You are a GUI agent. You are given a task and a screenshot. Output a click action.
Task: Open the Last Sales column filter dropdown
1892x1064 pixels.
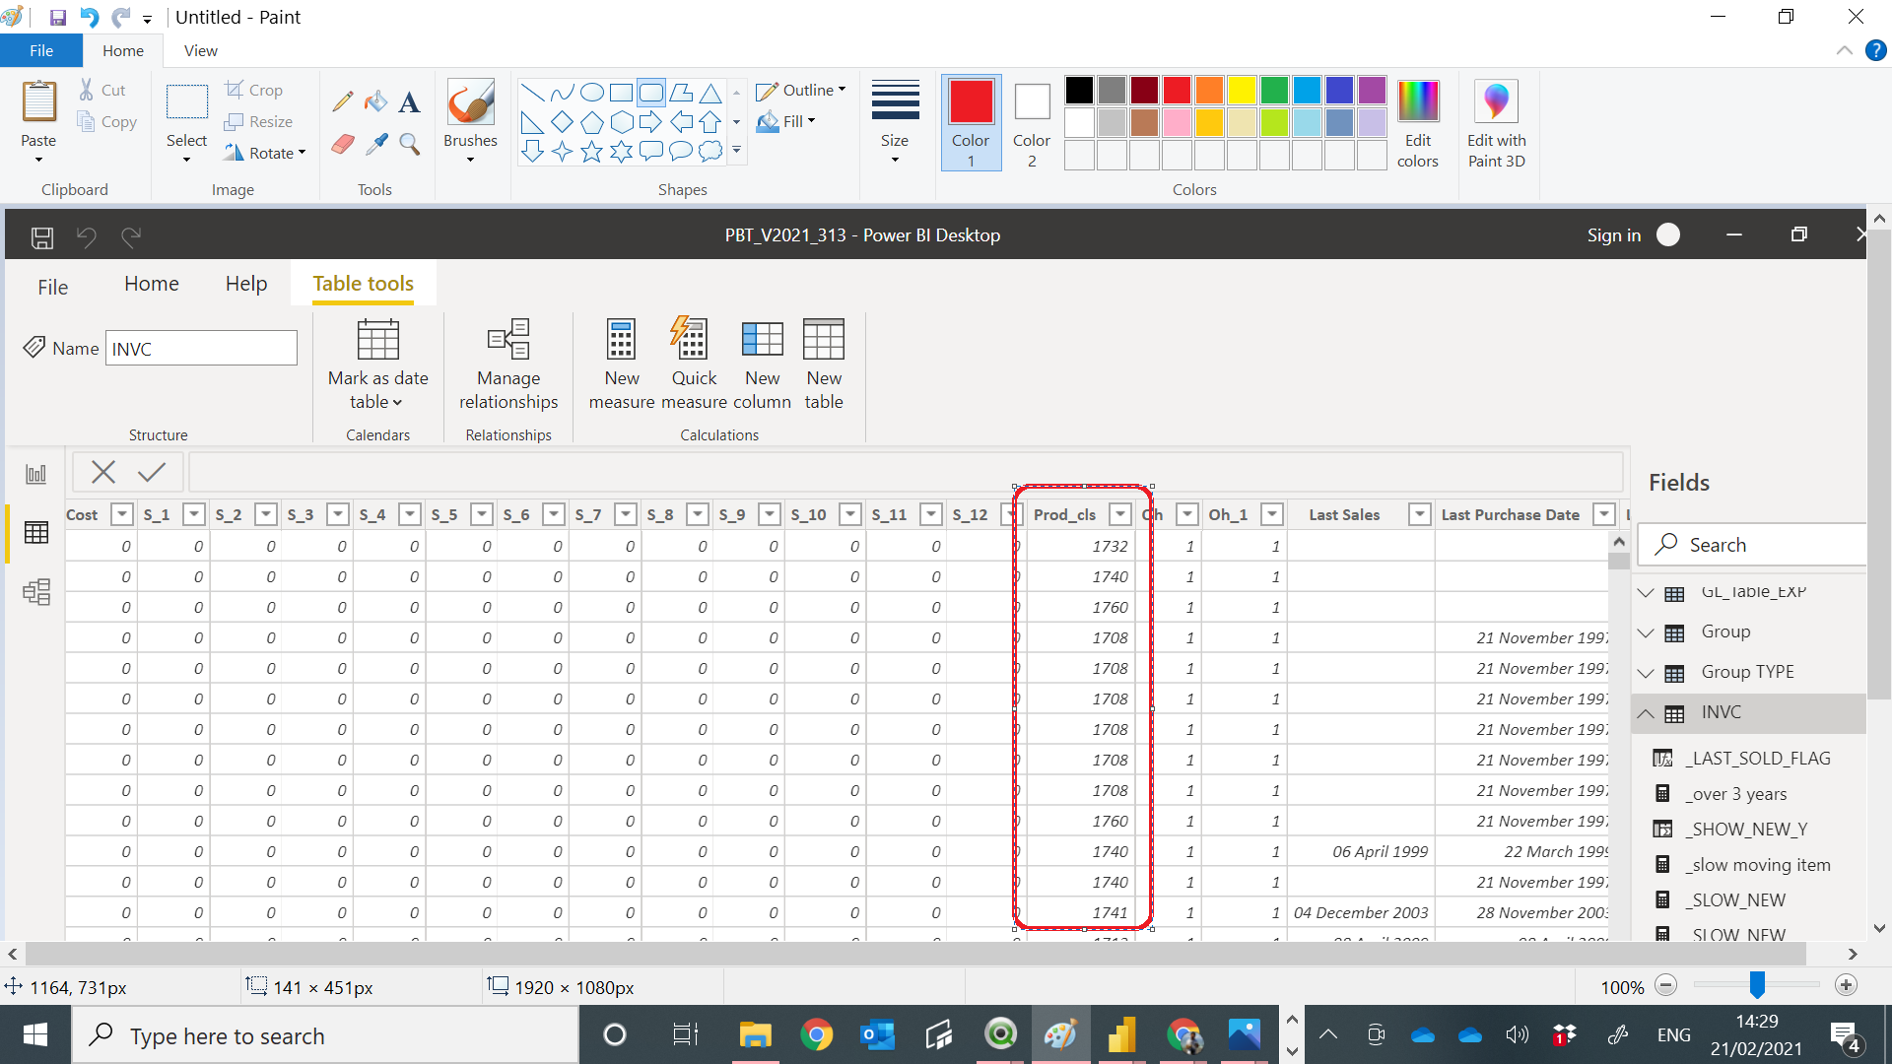point(1420,514)
